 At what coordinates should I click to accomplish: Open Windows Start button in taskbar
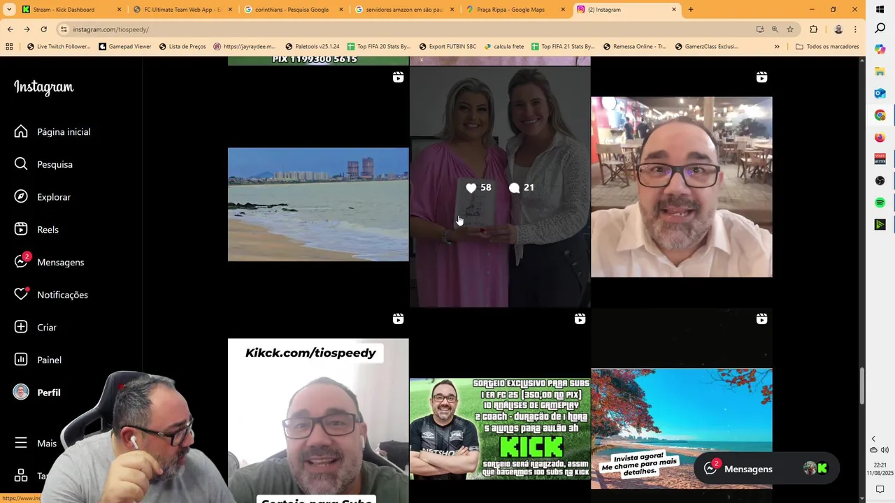pos(880,9)
